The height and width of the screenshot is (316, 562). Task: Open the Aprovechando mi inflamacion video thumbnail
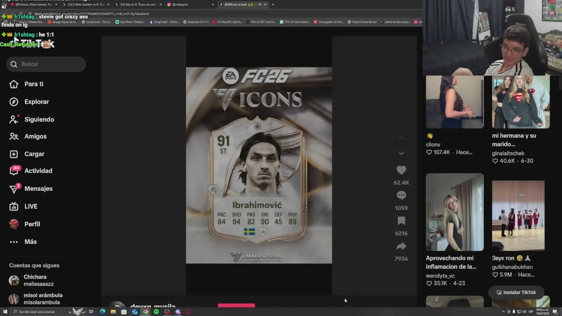(x=454, y=212)
